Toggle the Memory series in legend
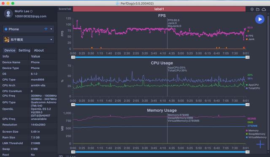Image resolution: width=270 pixels, height=157 pixels. (252, 131)
